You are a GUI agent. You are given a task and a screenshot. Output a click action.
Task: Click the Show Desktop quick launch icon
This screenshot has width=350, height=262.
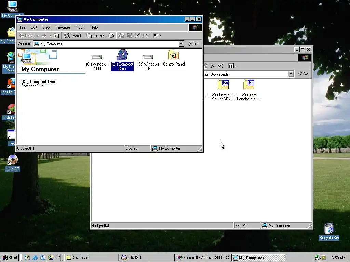[27, 258]
